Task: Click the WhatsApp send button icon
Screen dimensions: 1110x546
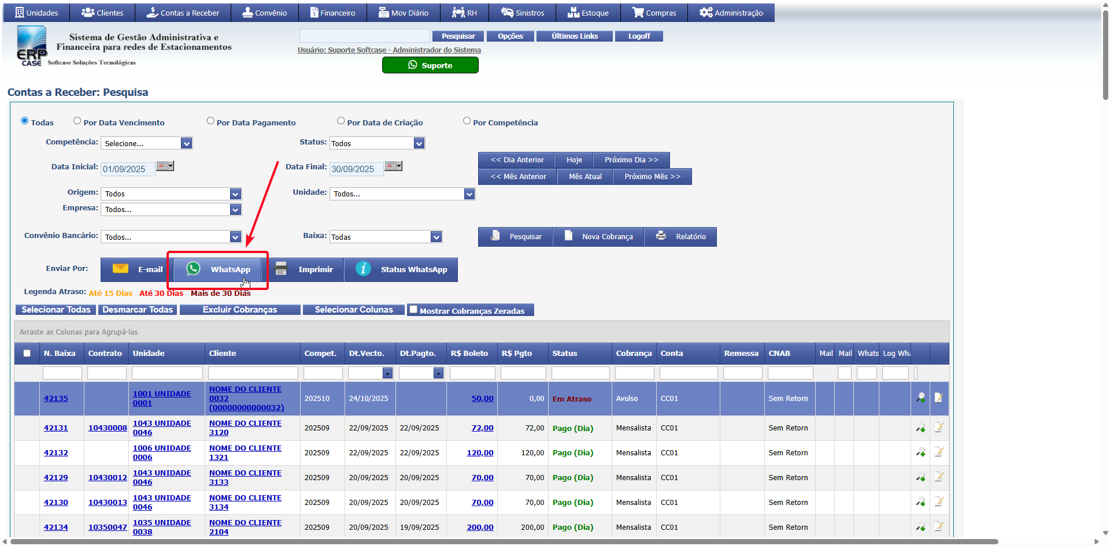Action: [x=193, y=269]
